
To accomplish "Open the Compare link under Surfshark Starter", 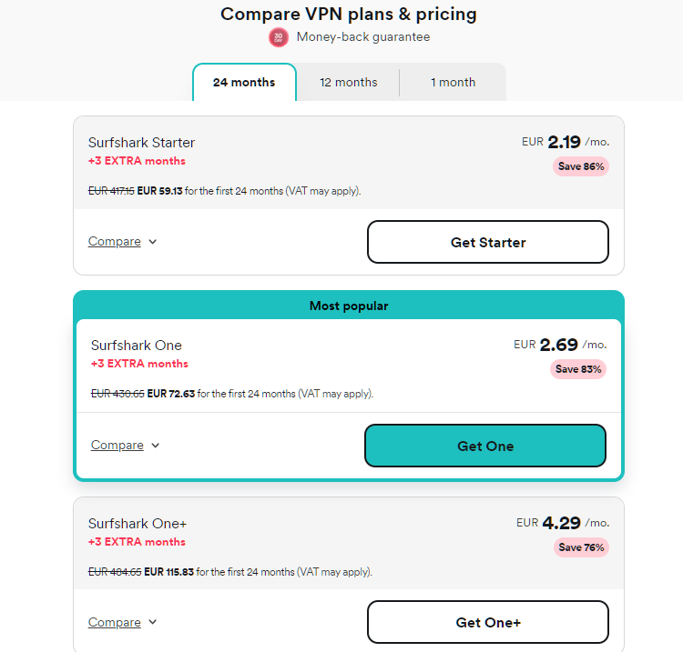I will click(x=115, y=241).
